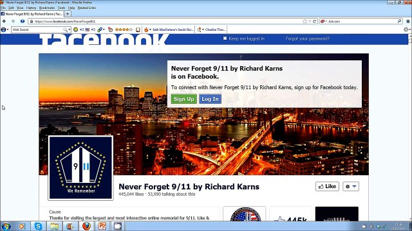The image size is (412, 231).
Task: Click the green link toolbar icon
Action: 100,30
